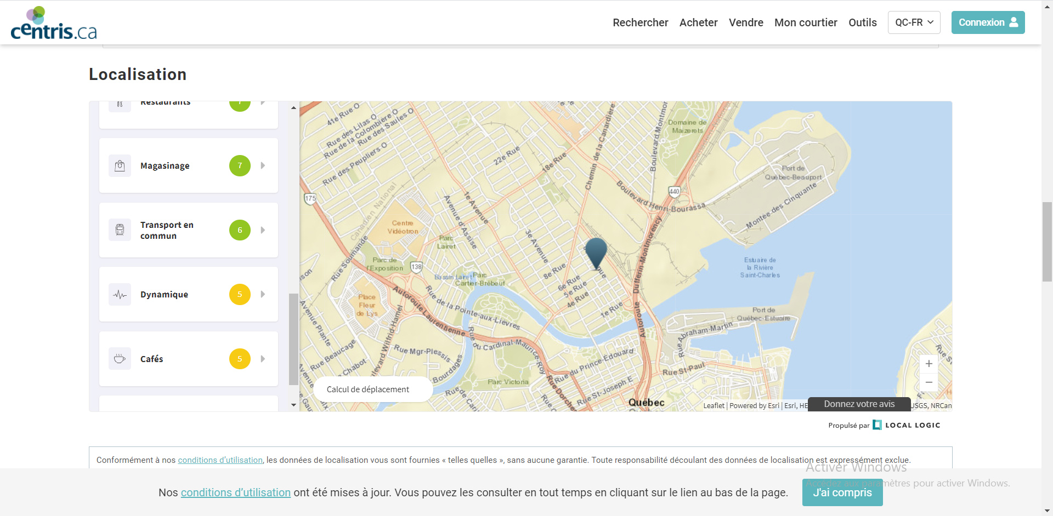Screen dimensions: 1053x516
Task: Click the Rue St-Paul map label
Action: point(683,369)
